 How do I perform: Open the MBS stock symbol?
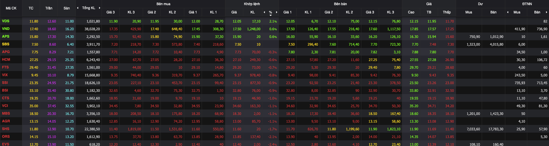coord(6,113)
